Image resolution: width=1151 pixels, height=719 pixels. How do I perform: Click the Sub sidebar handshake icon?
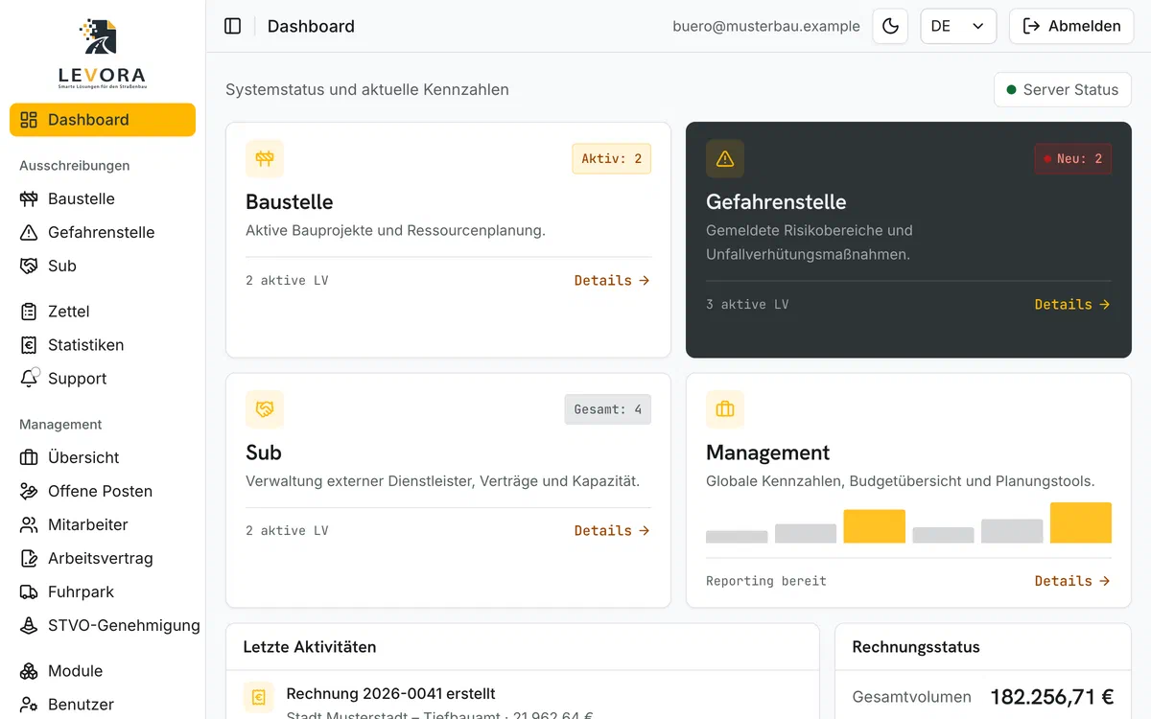[x=29, y=266]
